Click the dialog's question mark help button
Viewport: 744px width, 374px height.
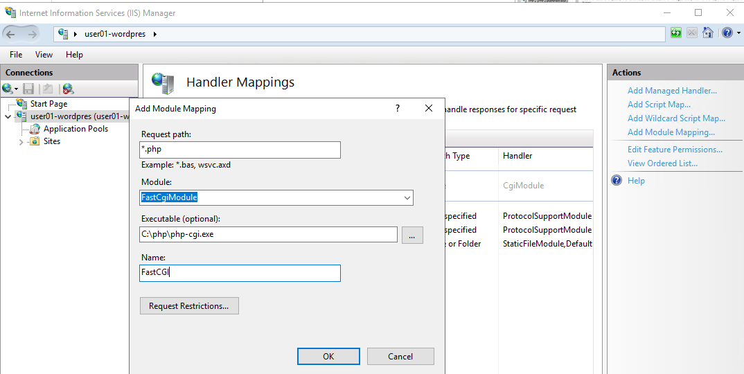point(398,108)
